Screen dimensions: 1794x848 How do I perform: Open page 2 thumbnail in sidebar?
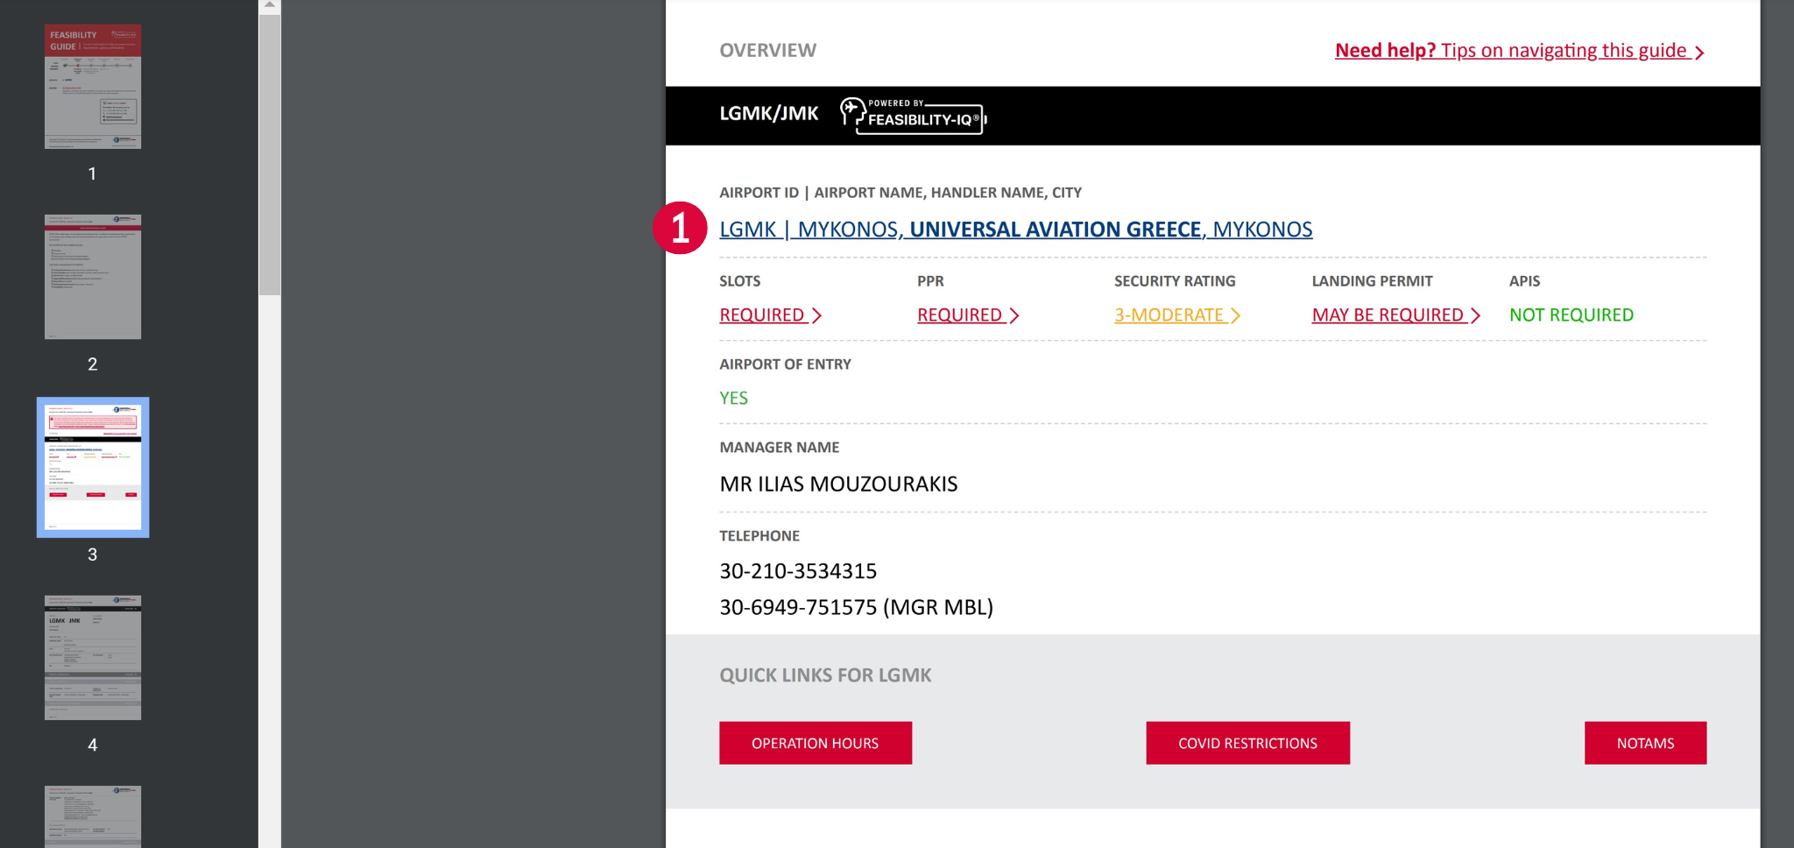[x=93, y=277]
